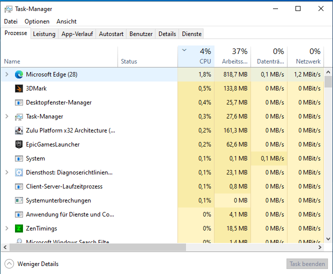Click the 1,8% CPU value
Image resolution: width=333 pixels, height=274 pixels.
coord(204,74)
